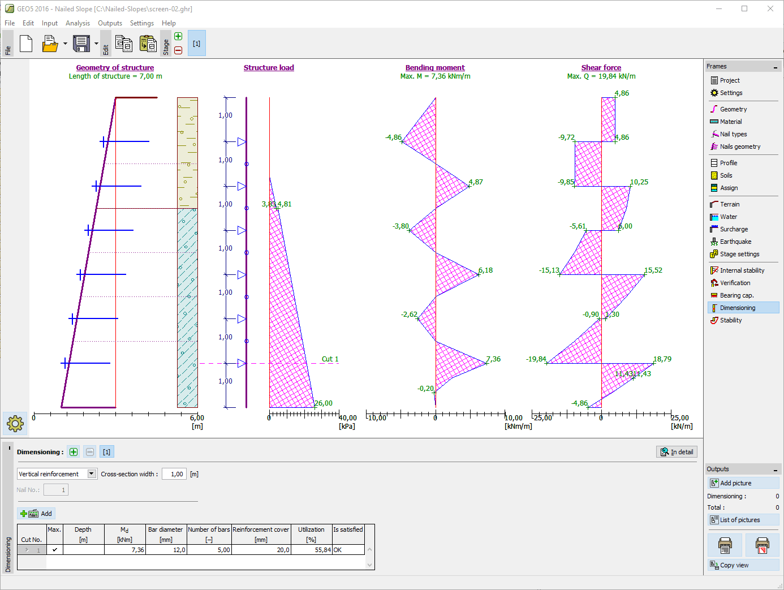Open the Analysis menu
The height and width of the screenshot is (590, 784).
[77, 23]
